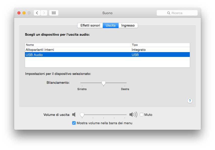Go back with the left chevron button
This screenshot has height=150, width=215.
pos(37,13)
